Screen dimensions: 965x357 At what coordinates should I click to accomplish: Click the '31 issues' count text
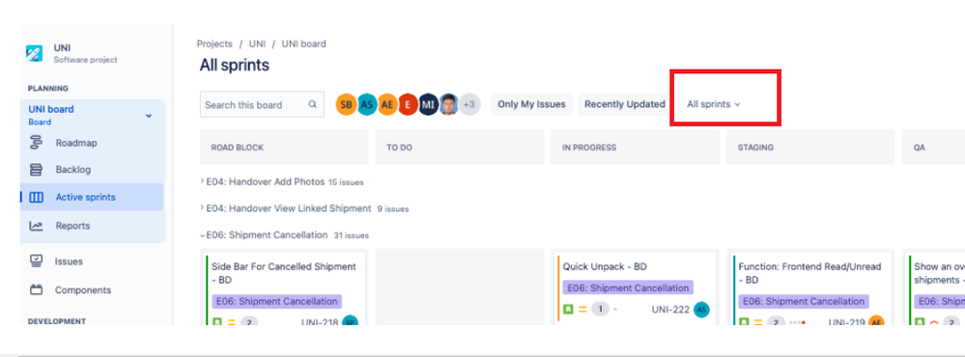[352, 235]
